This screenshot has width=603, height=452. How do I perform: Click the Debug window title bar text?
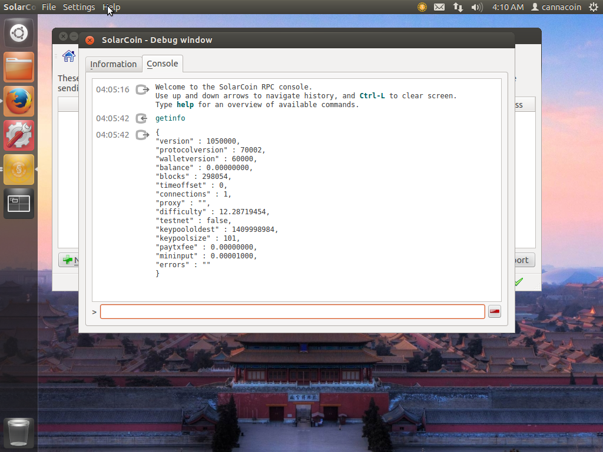pos(157,40)
